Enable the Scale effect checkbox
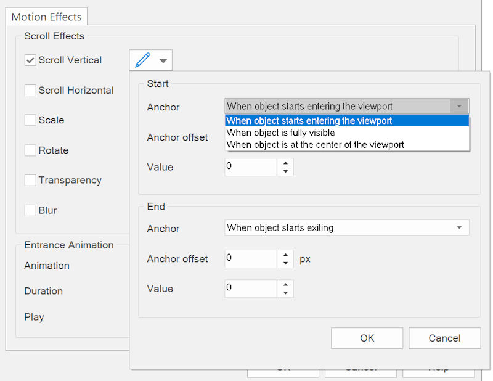 (x=30, y=120)
